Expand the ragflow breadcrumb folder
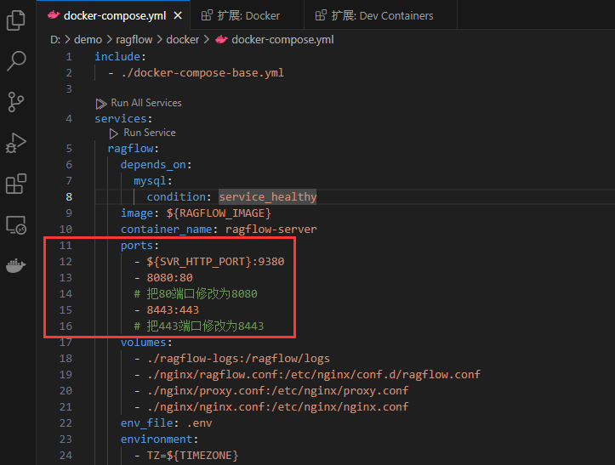The width and height of the screenshot is (615, 465). point(134,39)
